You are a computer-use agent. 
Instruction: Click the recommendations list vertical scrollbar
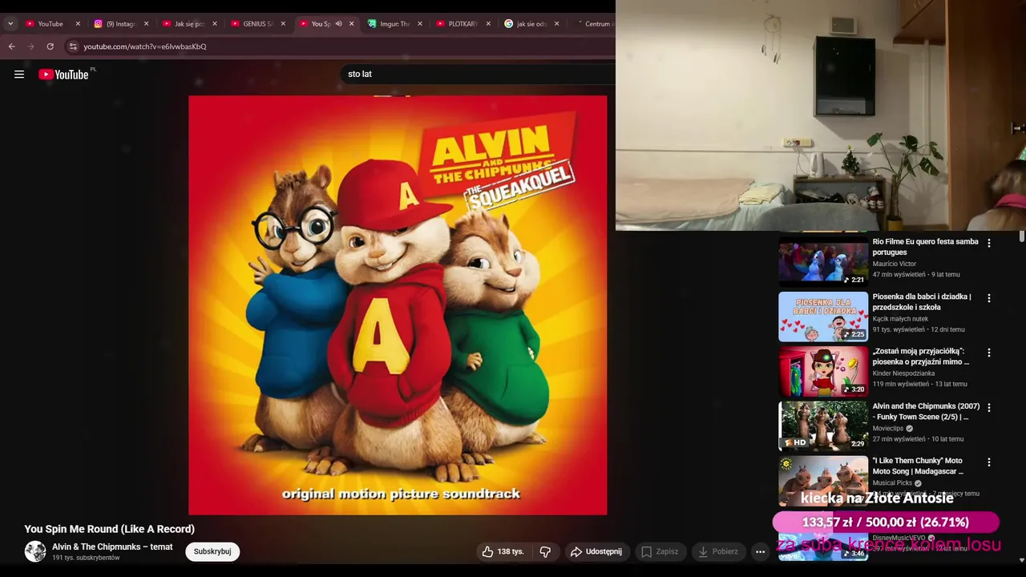pos(1021,237)
